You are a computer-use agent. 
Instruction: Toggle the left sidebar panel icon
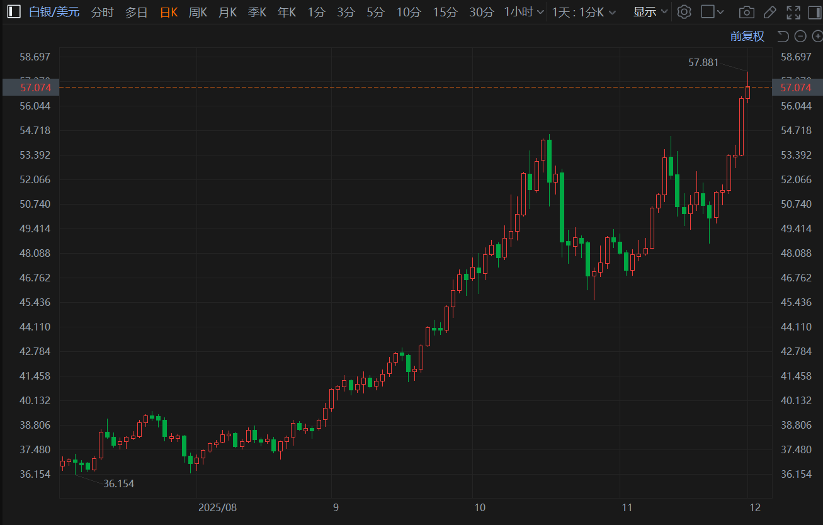(x=13, y=12)
